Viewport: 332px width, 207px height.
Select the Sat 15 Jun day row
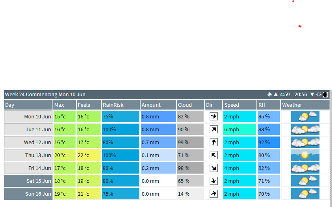(x=28, y=181)
